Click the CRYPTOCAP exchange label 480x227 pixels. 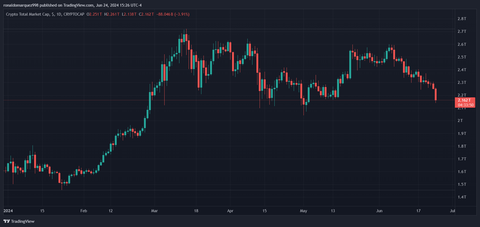tap(74, 14)
